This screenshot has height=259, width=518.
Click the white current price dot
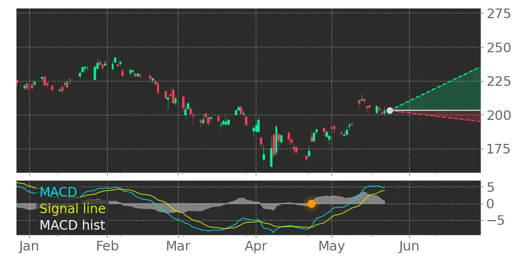click(x=390, y=111)
